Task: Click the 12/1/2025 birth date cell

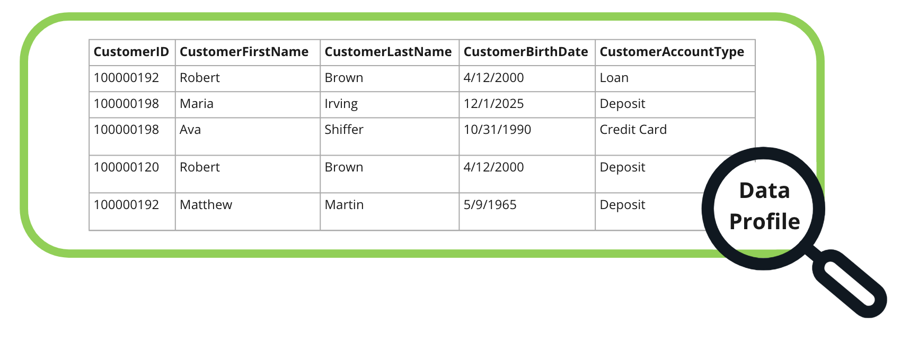Action: pyautogui.click(x=527, y=104)
